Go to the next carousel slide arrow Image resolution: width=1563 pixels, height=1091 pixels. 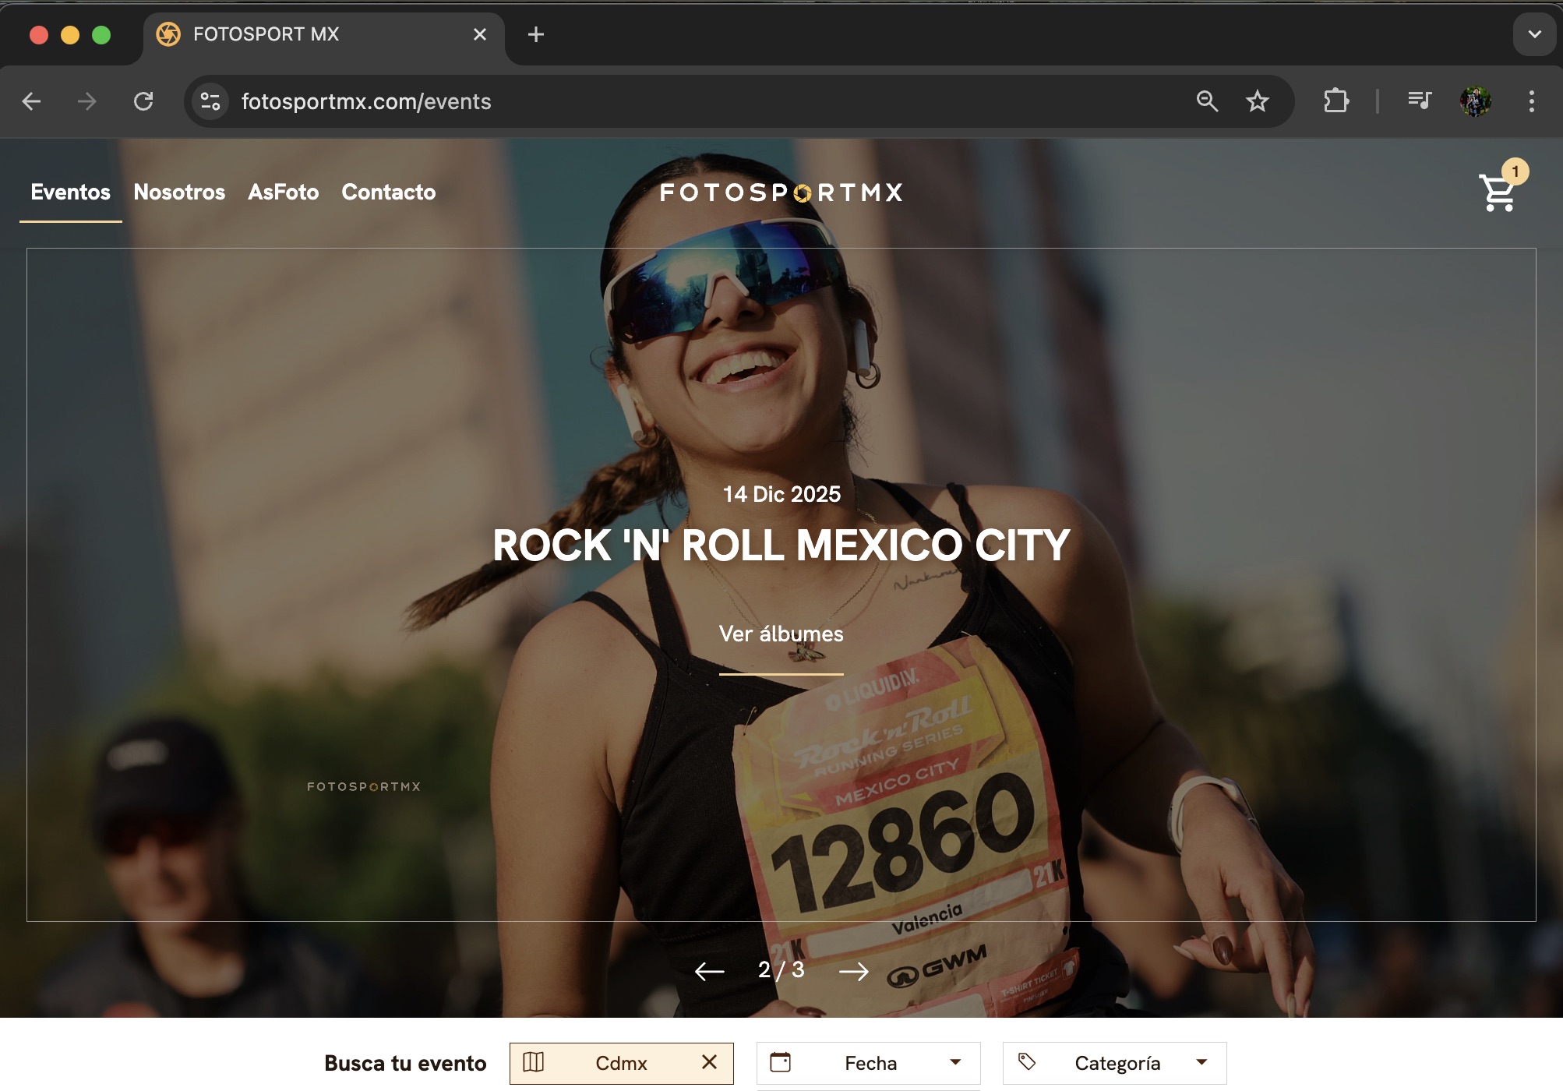pos(853,971)
